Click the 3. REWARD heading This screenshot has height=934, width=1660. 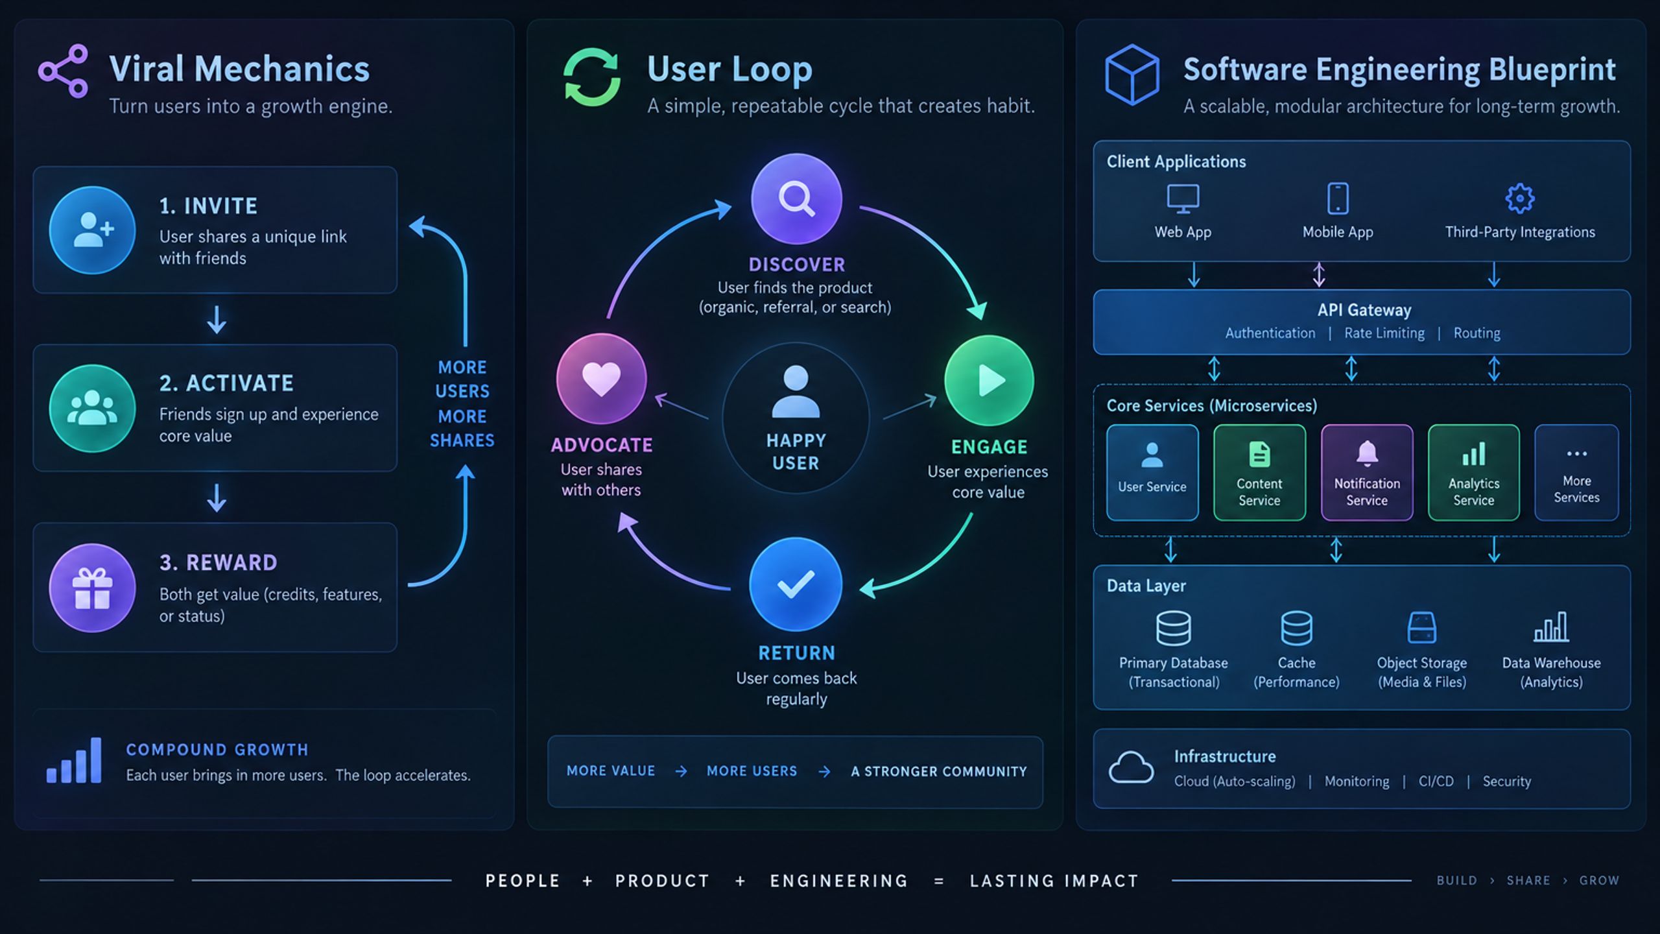[218, 562]
